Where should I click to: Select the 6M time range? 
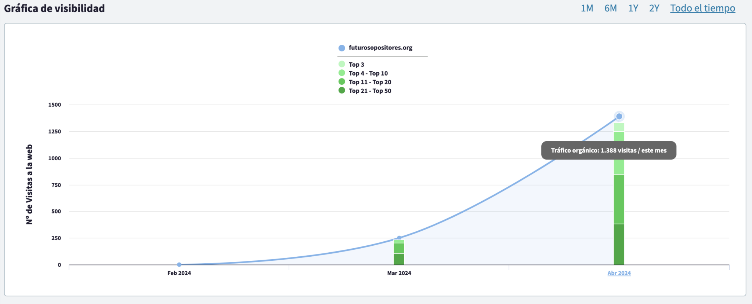610,8
